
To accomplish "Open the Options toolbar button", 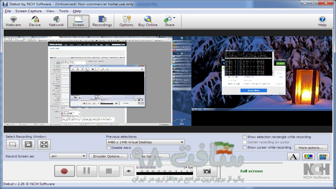I will click(x=126, y=21).
